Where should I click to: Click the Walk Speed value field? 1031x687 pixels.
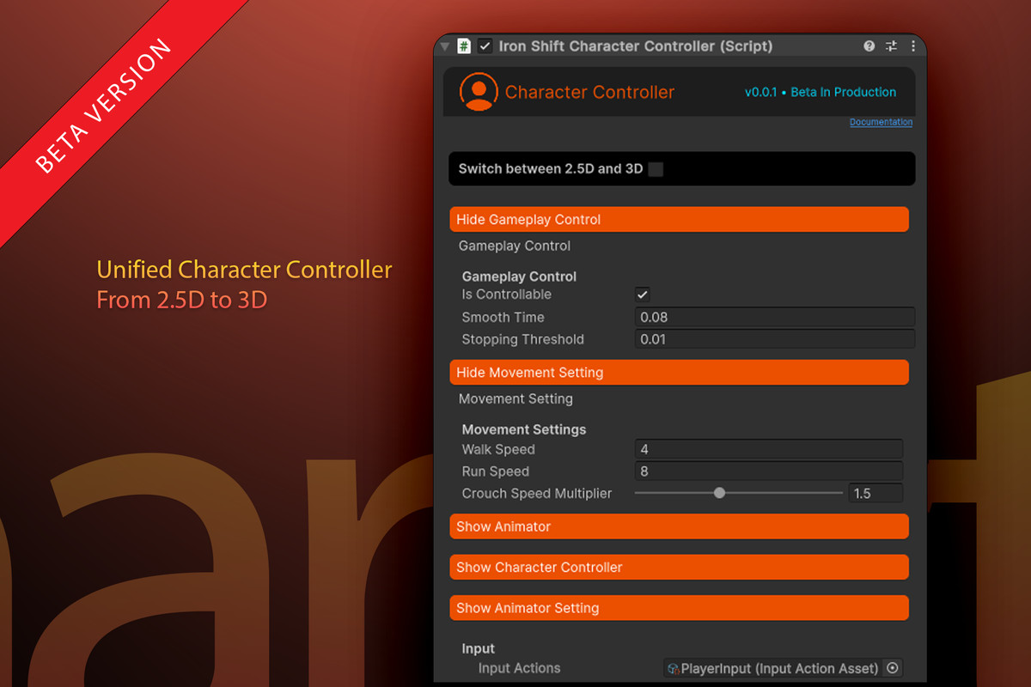768,449
